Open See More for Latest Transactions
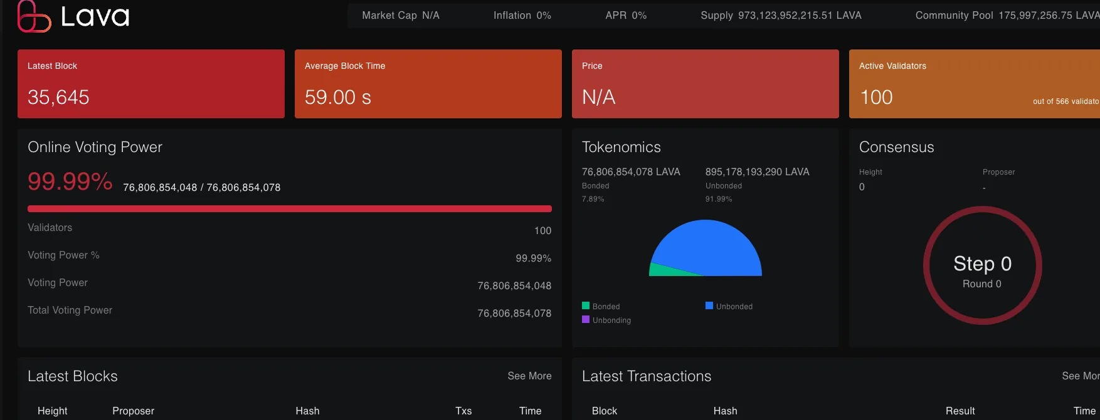 click(x=1081, y=376)
